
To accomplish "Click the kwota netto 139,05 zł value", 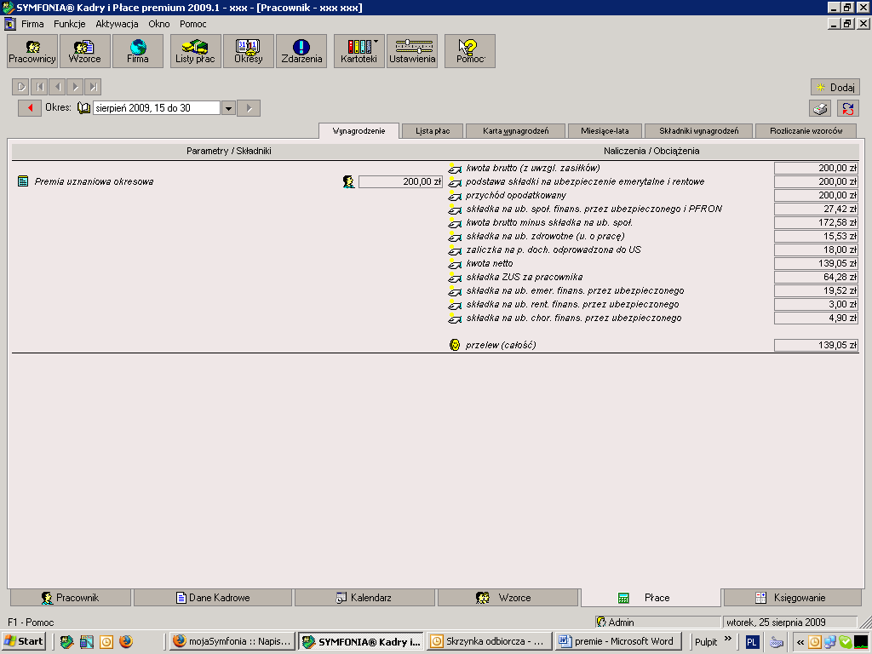I will pyautogui.click(x=816, y=264).
